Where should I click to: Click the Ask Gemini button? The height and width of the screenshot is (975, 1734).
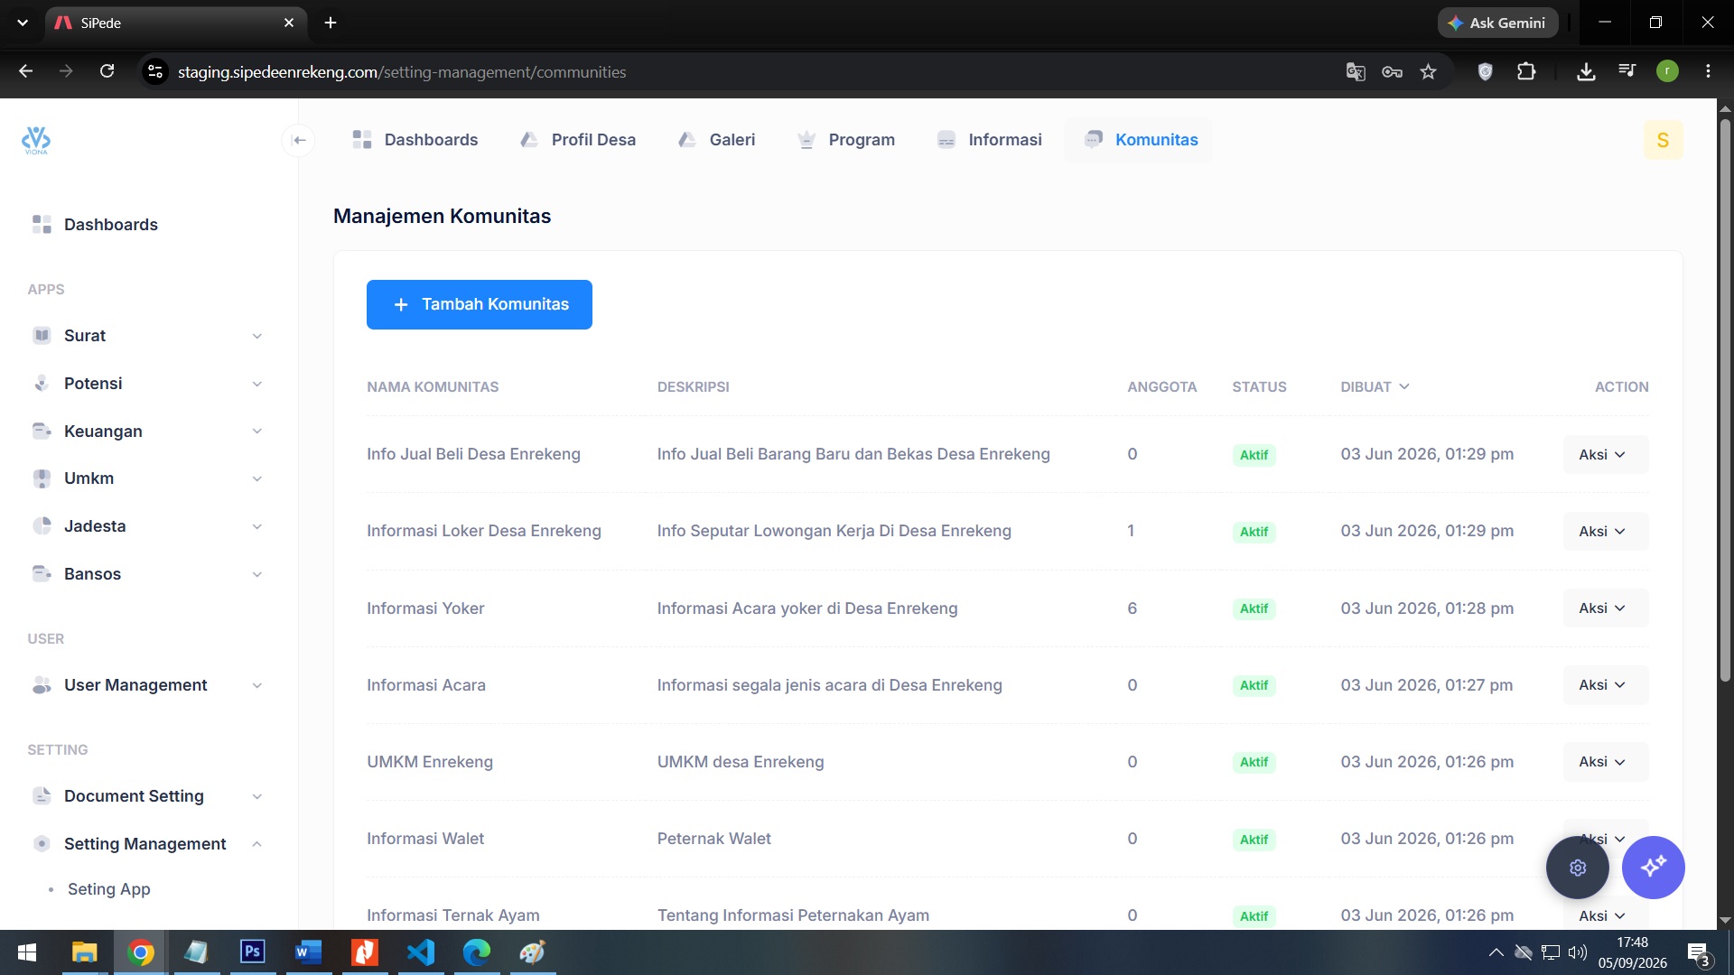coord(1497,23)
